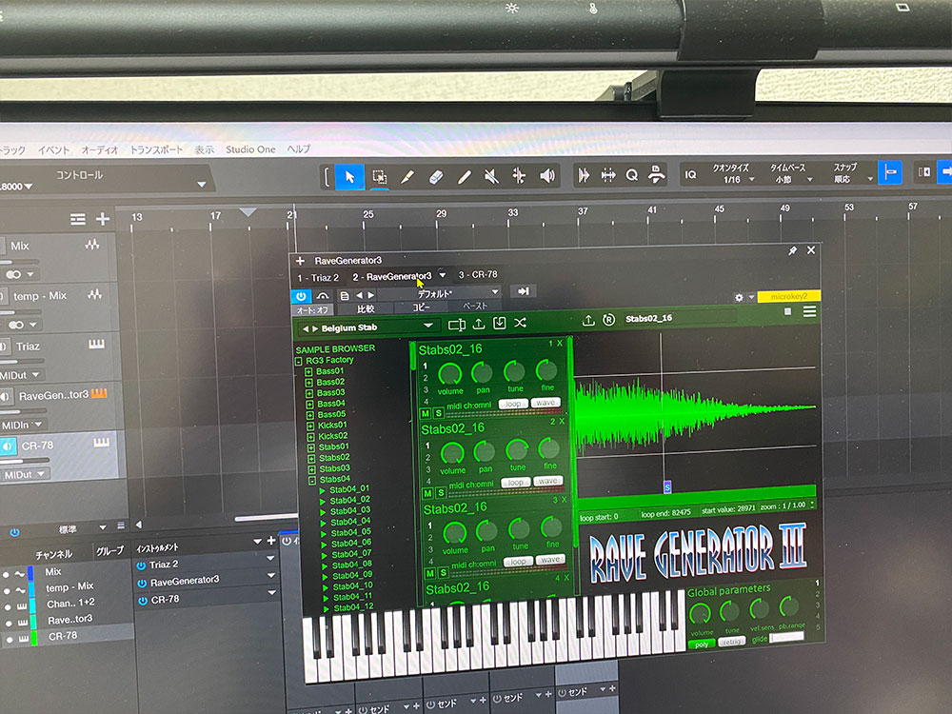
Task: Expand the Bass01 sample folder
Action: tap(309, 370)
